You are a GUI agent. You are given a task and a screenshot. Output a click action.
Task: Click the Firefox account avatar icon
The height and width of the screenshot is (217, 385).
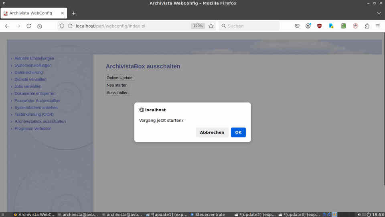coord(308,26)
